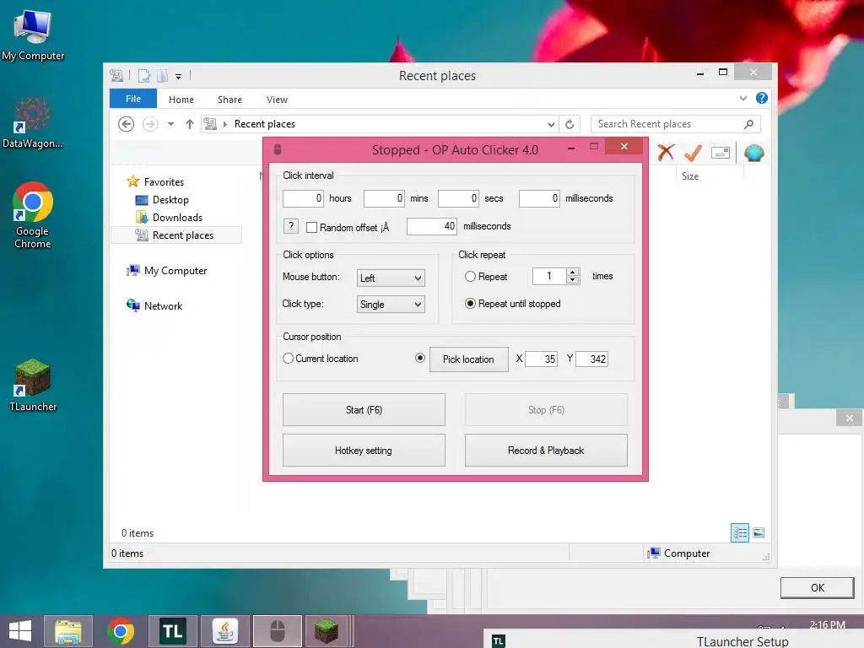Image resolution: width=864 pixels, height=648 pixels.
Task: Open the Click type dropdown
Action: [391, 304]
